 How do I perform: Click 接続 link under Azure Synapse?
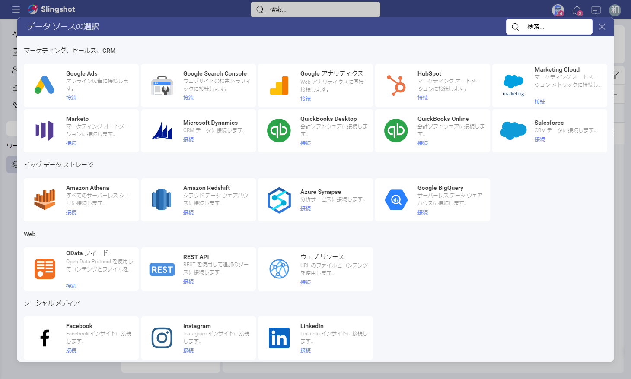click(x=306, y=208)
